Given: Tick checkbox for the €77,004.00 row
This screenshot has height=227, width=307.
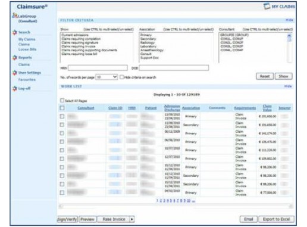Looking at the screenshot, I should coord(62,192).
